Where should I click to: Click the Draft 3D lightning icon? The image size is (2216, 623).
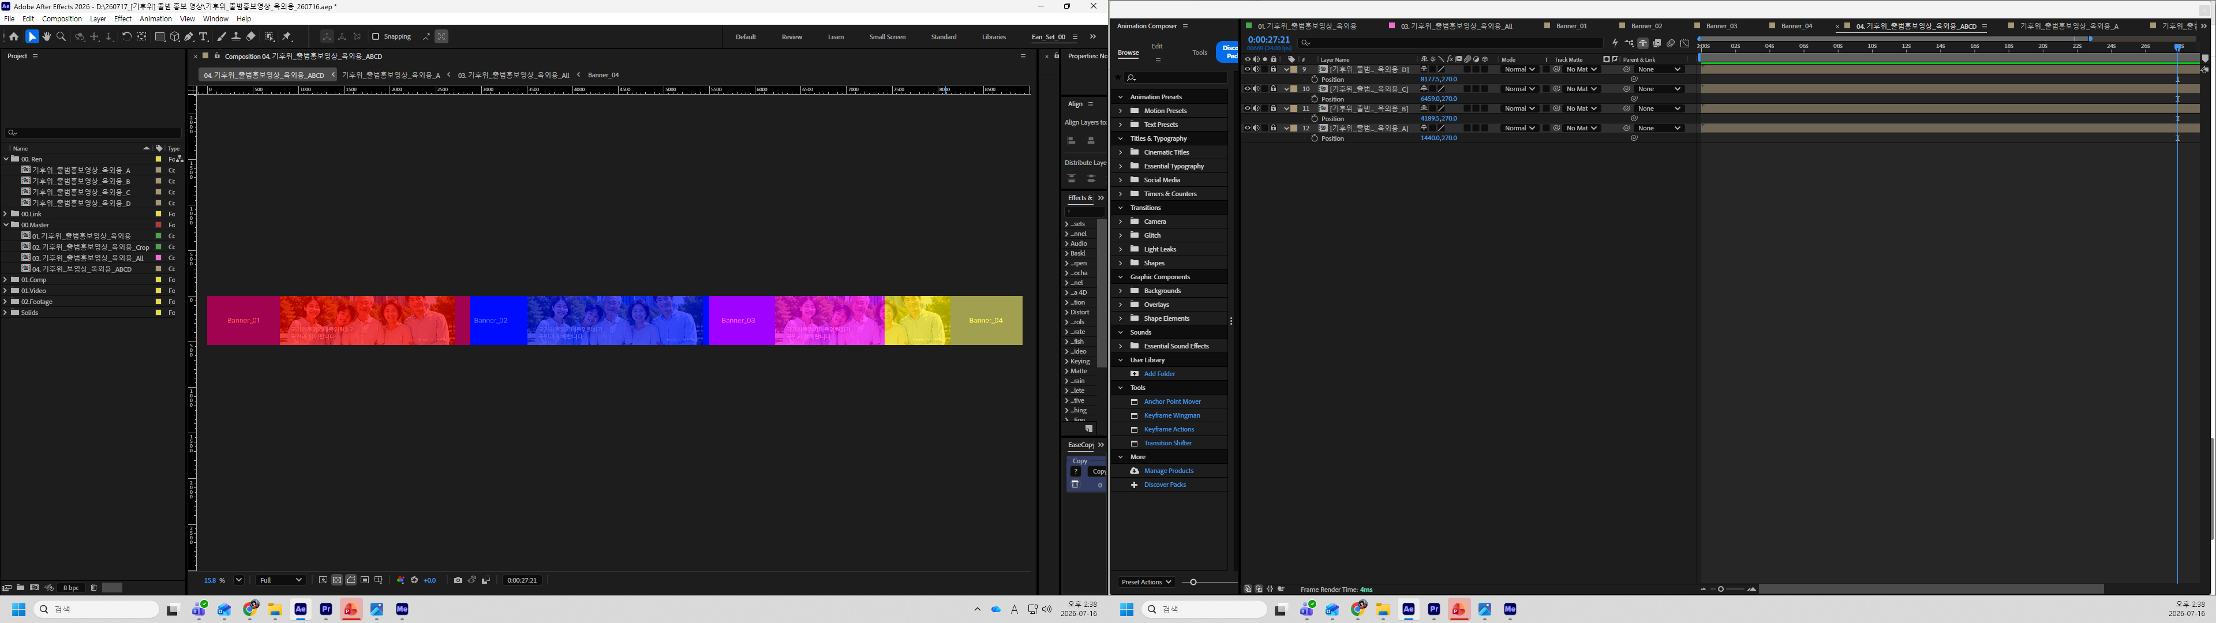point(1615,43)
